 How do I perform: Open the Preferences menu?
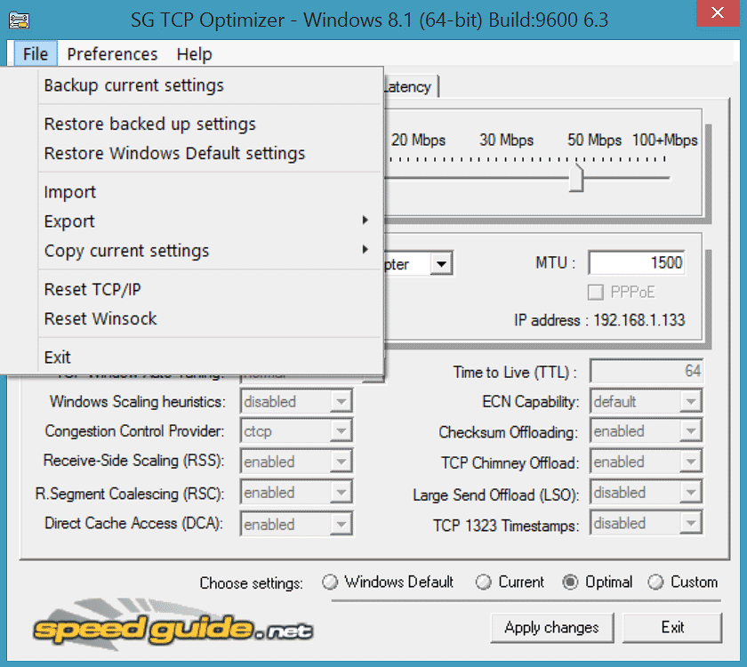coord(112,54)
